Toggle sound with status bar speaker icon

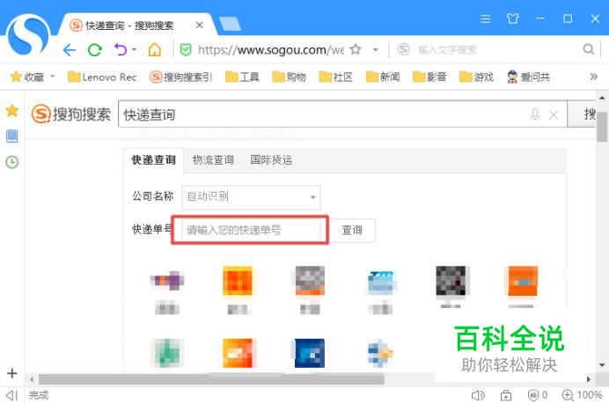pyautogui.click(x=478, y=395)
